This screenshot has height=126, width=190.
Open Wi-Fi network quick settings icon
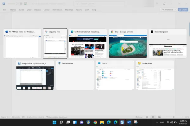[x=168, y=123]
